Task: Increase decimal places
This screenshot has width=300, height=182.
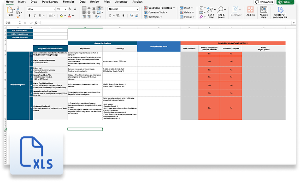Action: click(131, 16)
